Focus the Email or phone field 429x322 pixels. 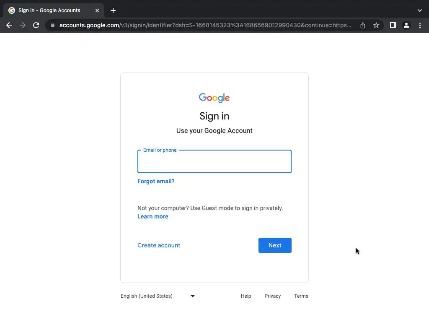tap(214, 162)
